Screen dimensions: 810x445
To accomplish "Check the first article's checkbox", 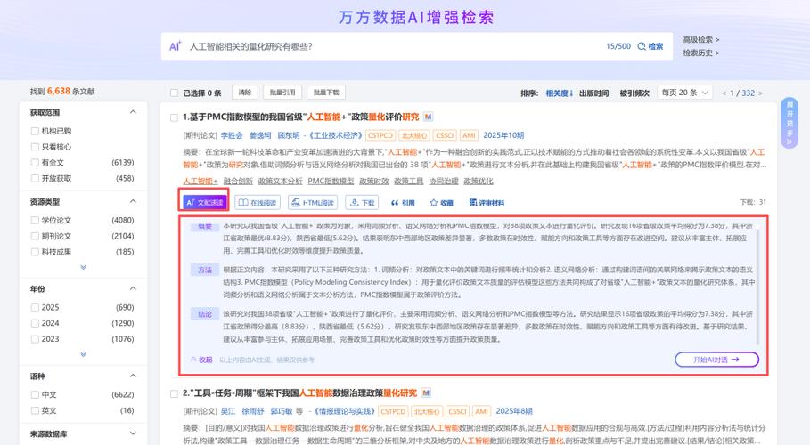I will tap(174, 117).
